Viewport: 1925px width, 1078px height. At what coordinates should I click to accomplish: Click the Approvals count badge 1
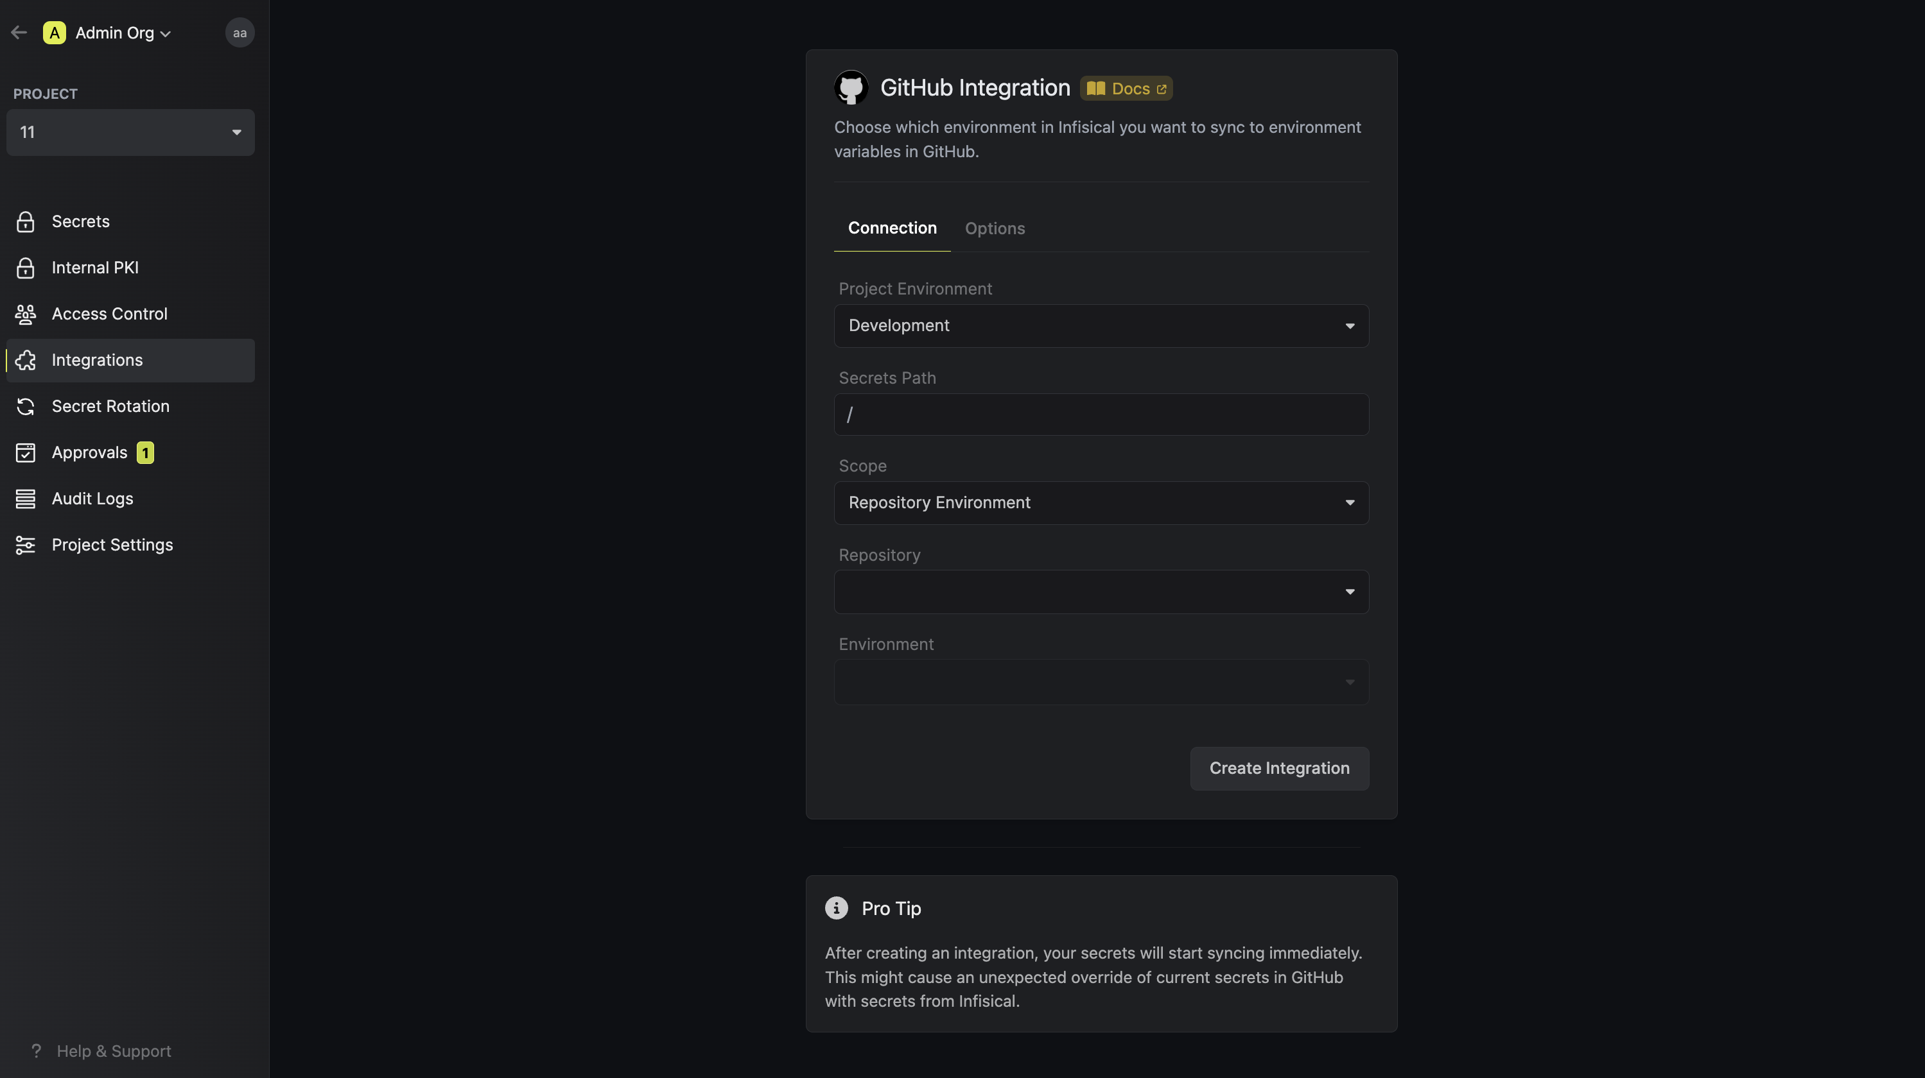click(x=145, y=453)
